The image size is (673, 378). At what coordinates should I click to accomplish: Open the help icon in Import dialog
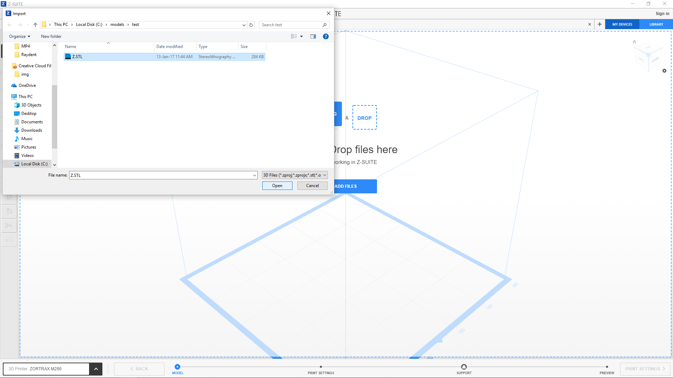325,36
